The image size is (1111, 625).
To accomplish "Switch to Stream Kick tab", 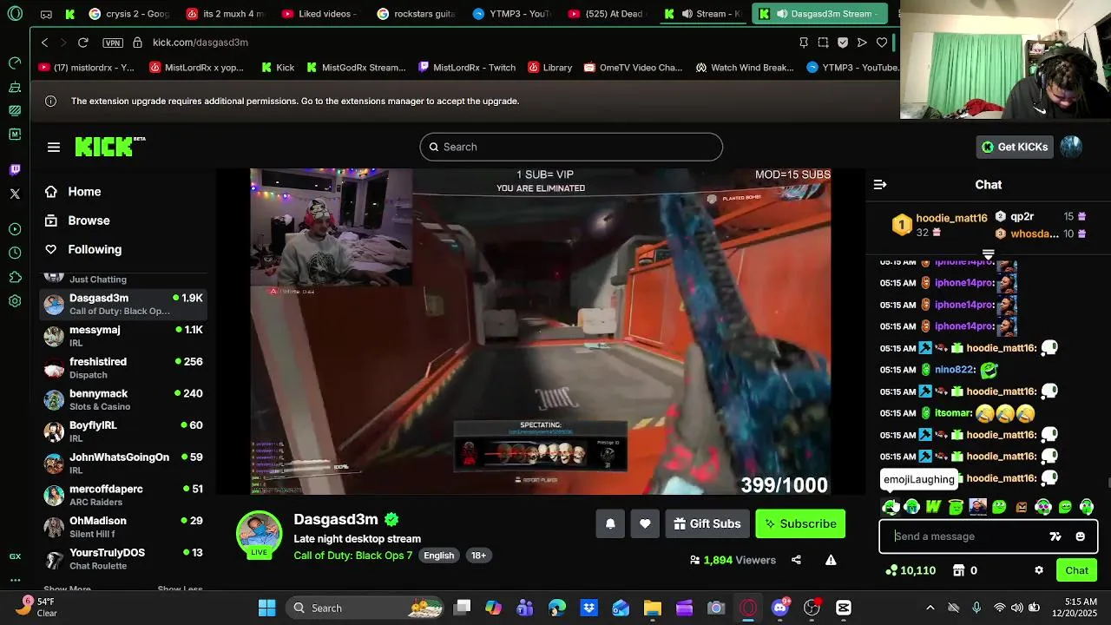I will pyautogui.click(x=703, y=14).
